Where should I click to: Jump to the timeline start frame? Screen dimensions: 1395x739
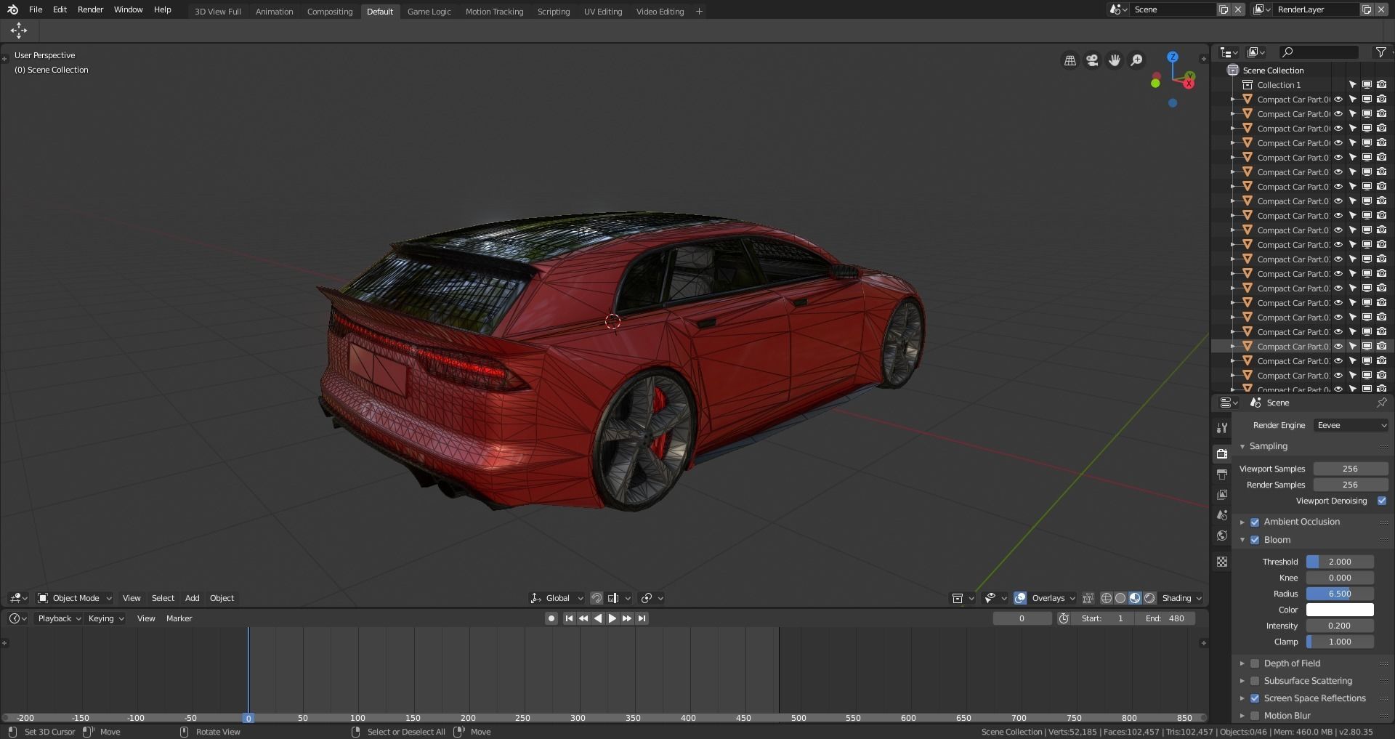tap(569, 618)
